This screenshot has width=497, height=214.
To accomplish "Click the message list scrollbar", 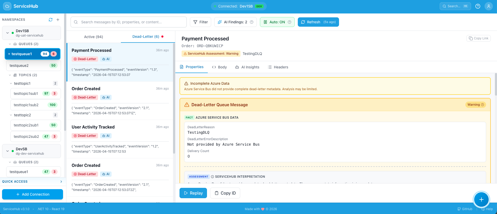I will pyautogui.click(x=174, y=98).
